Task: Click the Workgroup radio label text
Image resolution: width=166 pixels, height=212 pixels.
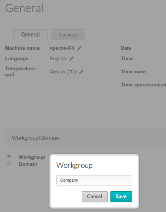Action: 32,157
